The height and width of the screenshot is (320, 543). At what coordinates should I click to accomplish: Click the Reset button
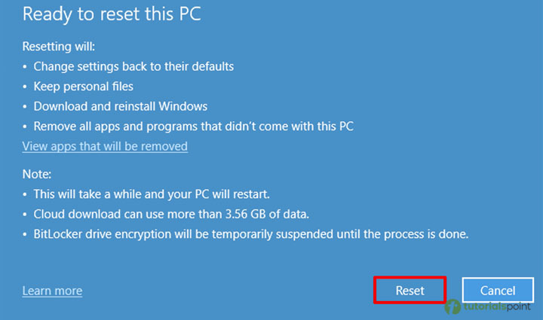(x=410, y=291)
